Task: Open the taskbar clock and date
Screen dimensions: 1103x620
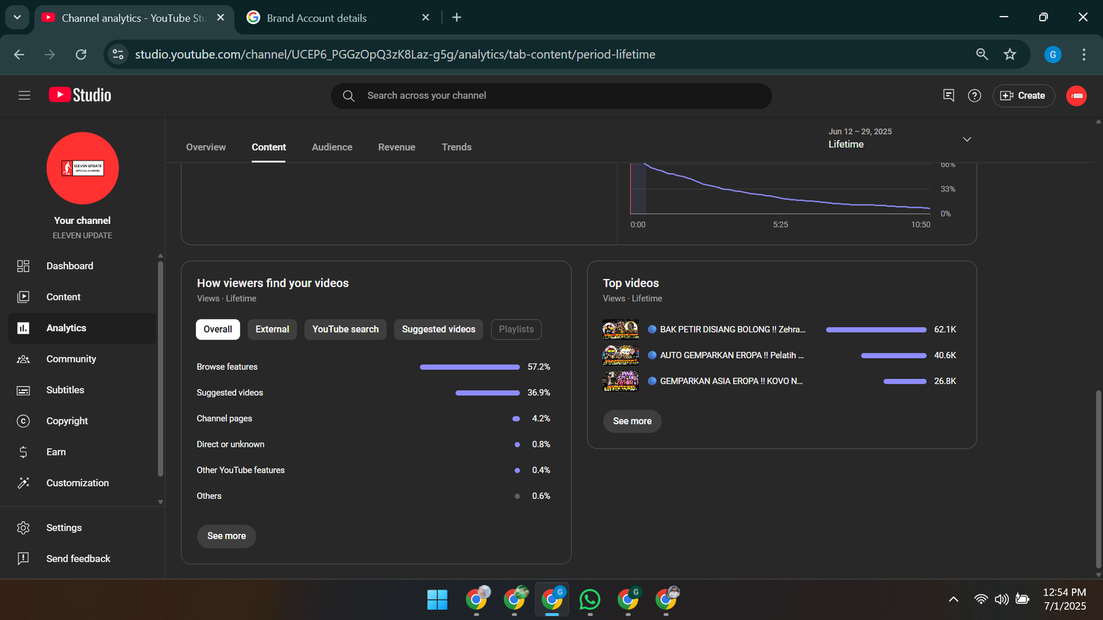Action: [1065, 599]
